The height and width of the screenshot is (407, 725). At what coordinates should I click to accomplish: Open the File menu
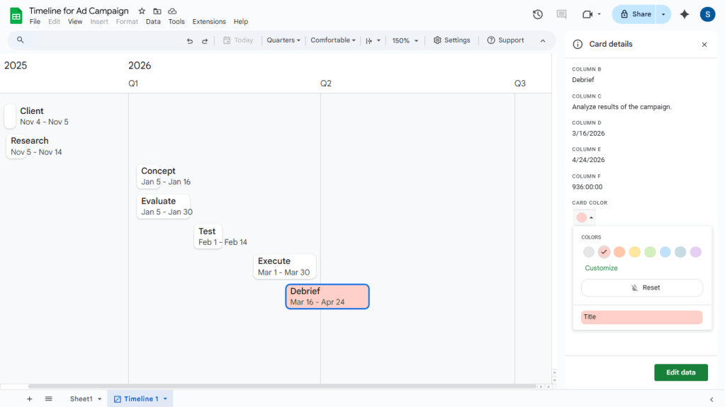tap(35, 22)
